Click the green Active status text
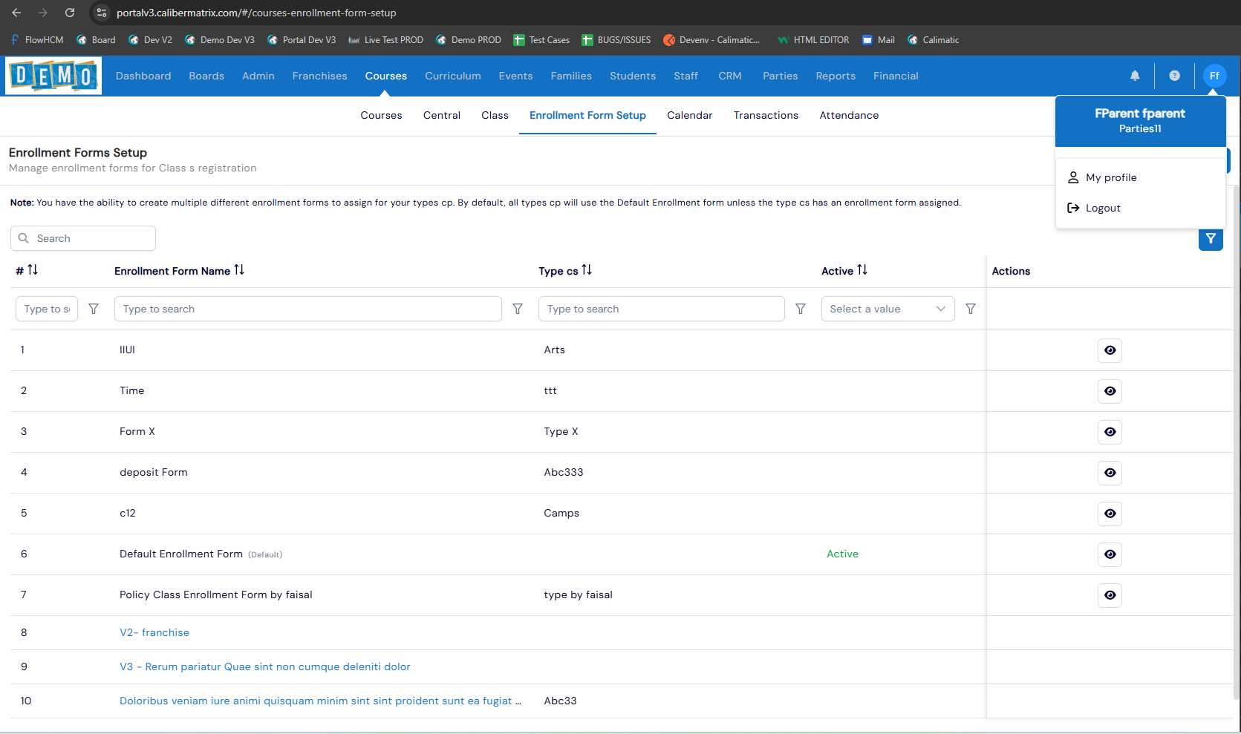 pos(842,554)
